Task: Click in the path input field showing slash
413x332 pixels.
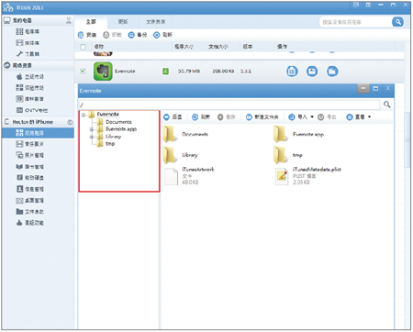Action: pos(229,105)
